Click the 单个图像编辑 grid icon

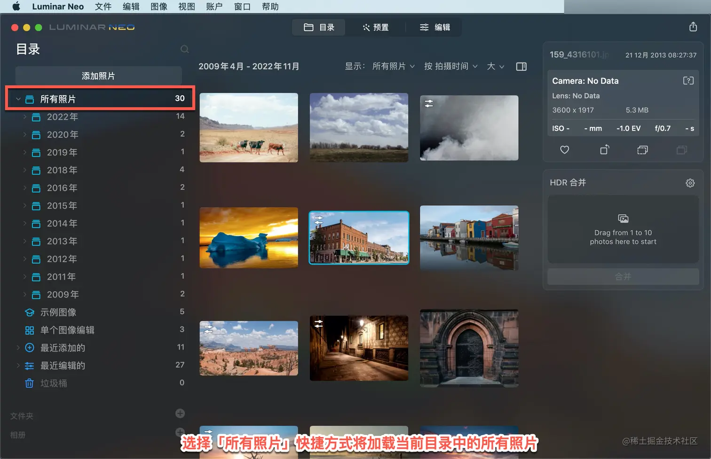[x=30, y=330]
